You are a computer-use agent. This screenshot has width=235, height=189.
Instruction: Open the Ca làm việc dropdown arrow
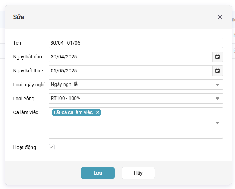pos(217,123)
